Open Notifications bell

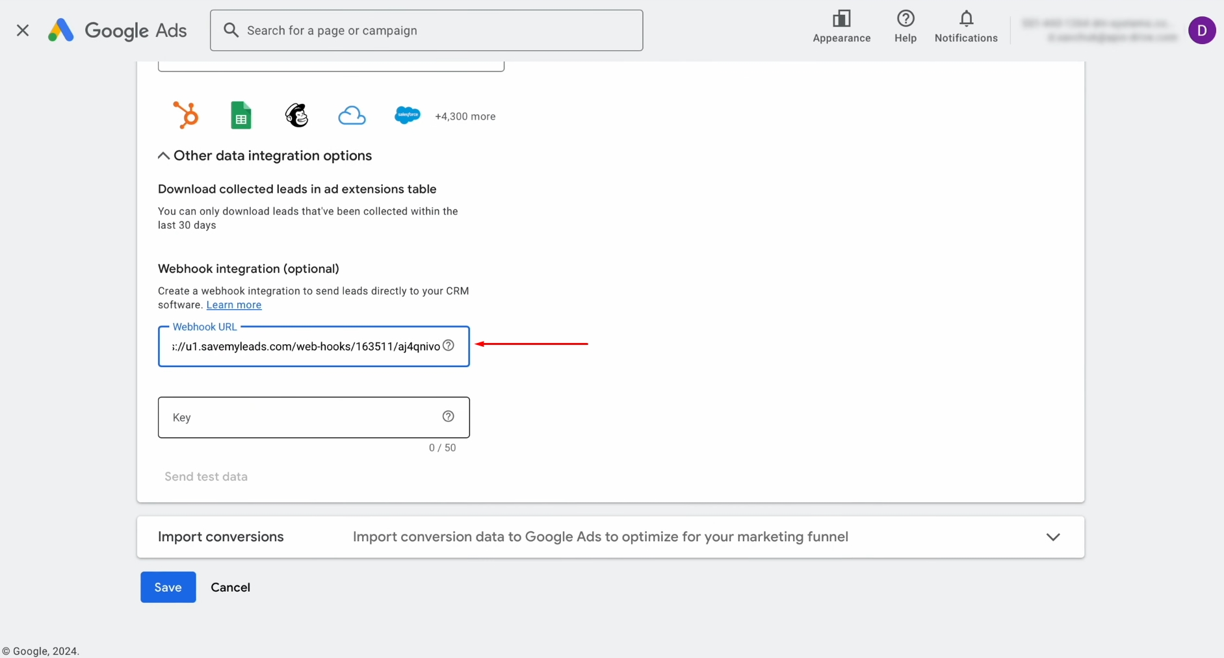click(966, 27)
